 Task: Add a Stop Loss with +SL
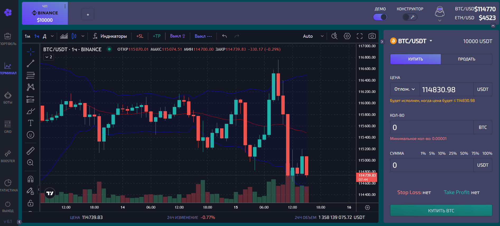[x=140, y=36]
